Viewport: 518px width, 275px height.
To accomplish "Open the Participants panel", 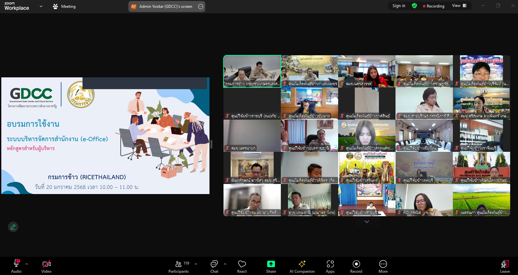I will [179, 266].
